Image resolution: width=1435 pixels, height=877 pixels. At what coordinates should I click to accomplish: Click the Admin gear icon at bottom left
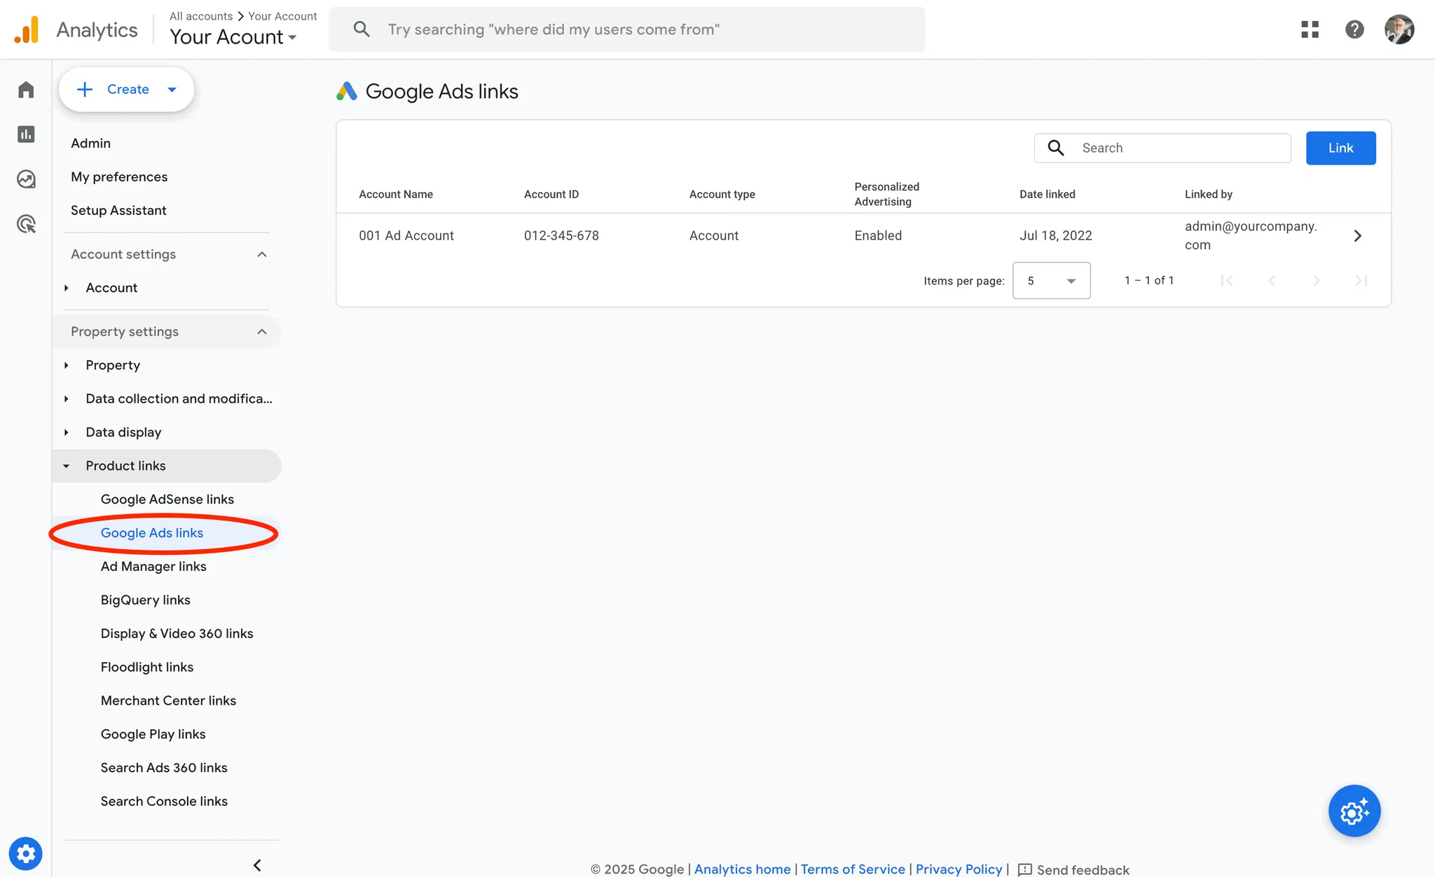point(26,854)
